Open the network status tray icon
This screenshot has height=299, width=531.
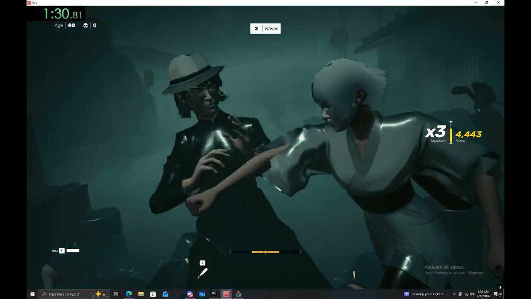tap(466, 294)
